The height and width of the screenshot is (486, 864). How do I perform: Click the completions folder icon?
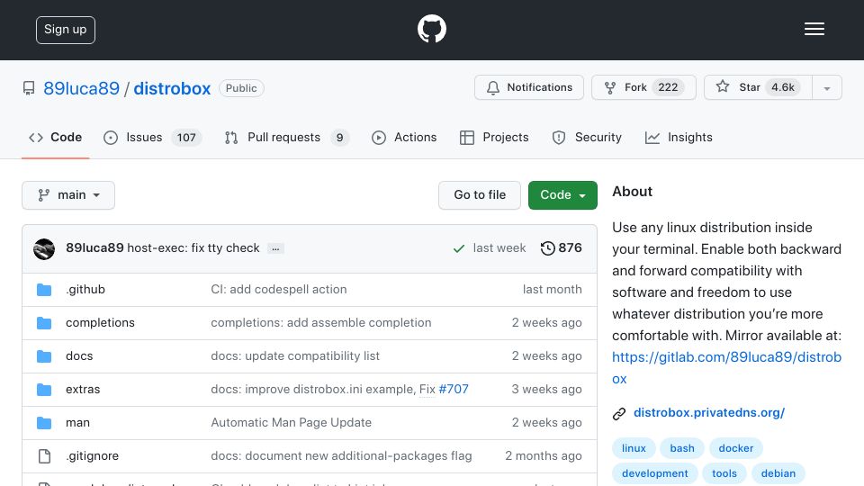44,323
